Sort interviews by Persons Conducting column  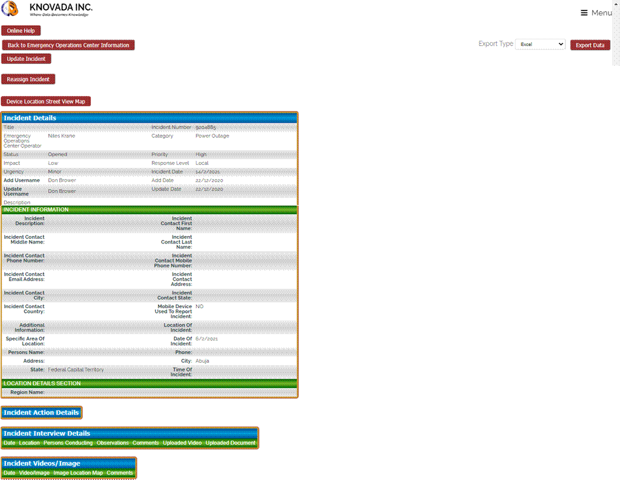point(68,443)
